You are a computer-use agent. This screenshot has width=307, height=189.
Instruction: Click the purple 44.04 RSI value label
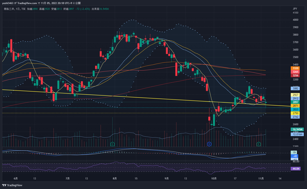pyautogui.click(x=295, y=168)
